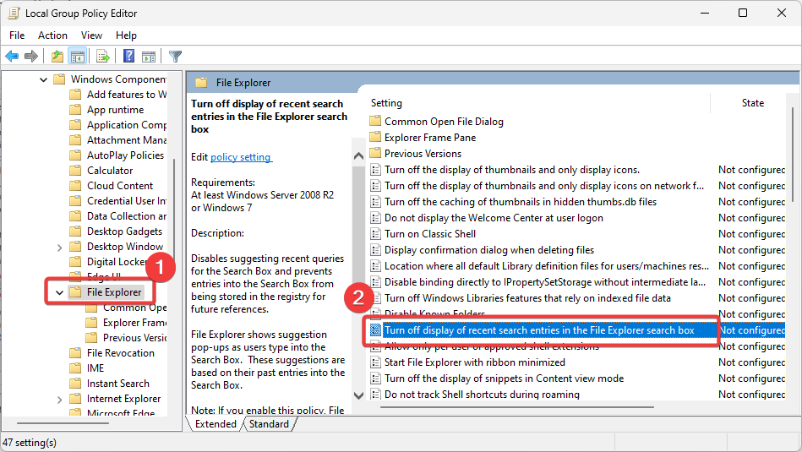Click the blue Help toolbar icon
This screenshot has height=452, width=802.
129,56
